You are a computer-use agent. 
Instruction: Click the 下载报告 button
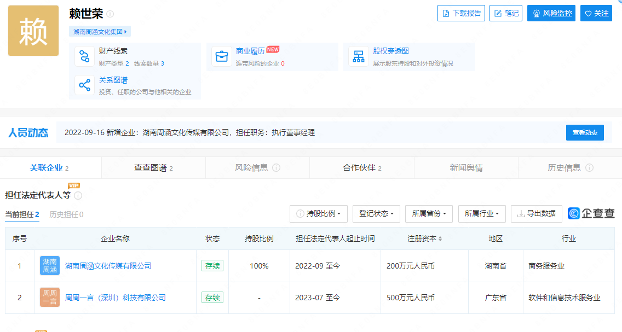(462, 13)
